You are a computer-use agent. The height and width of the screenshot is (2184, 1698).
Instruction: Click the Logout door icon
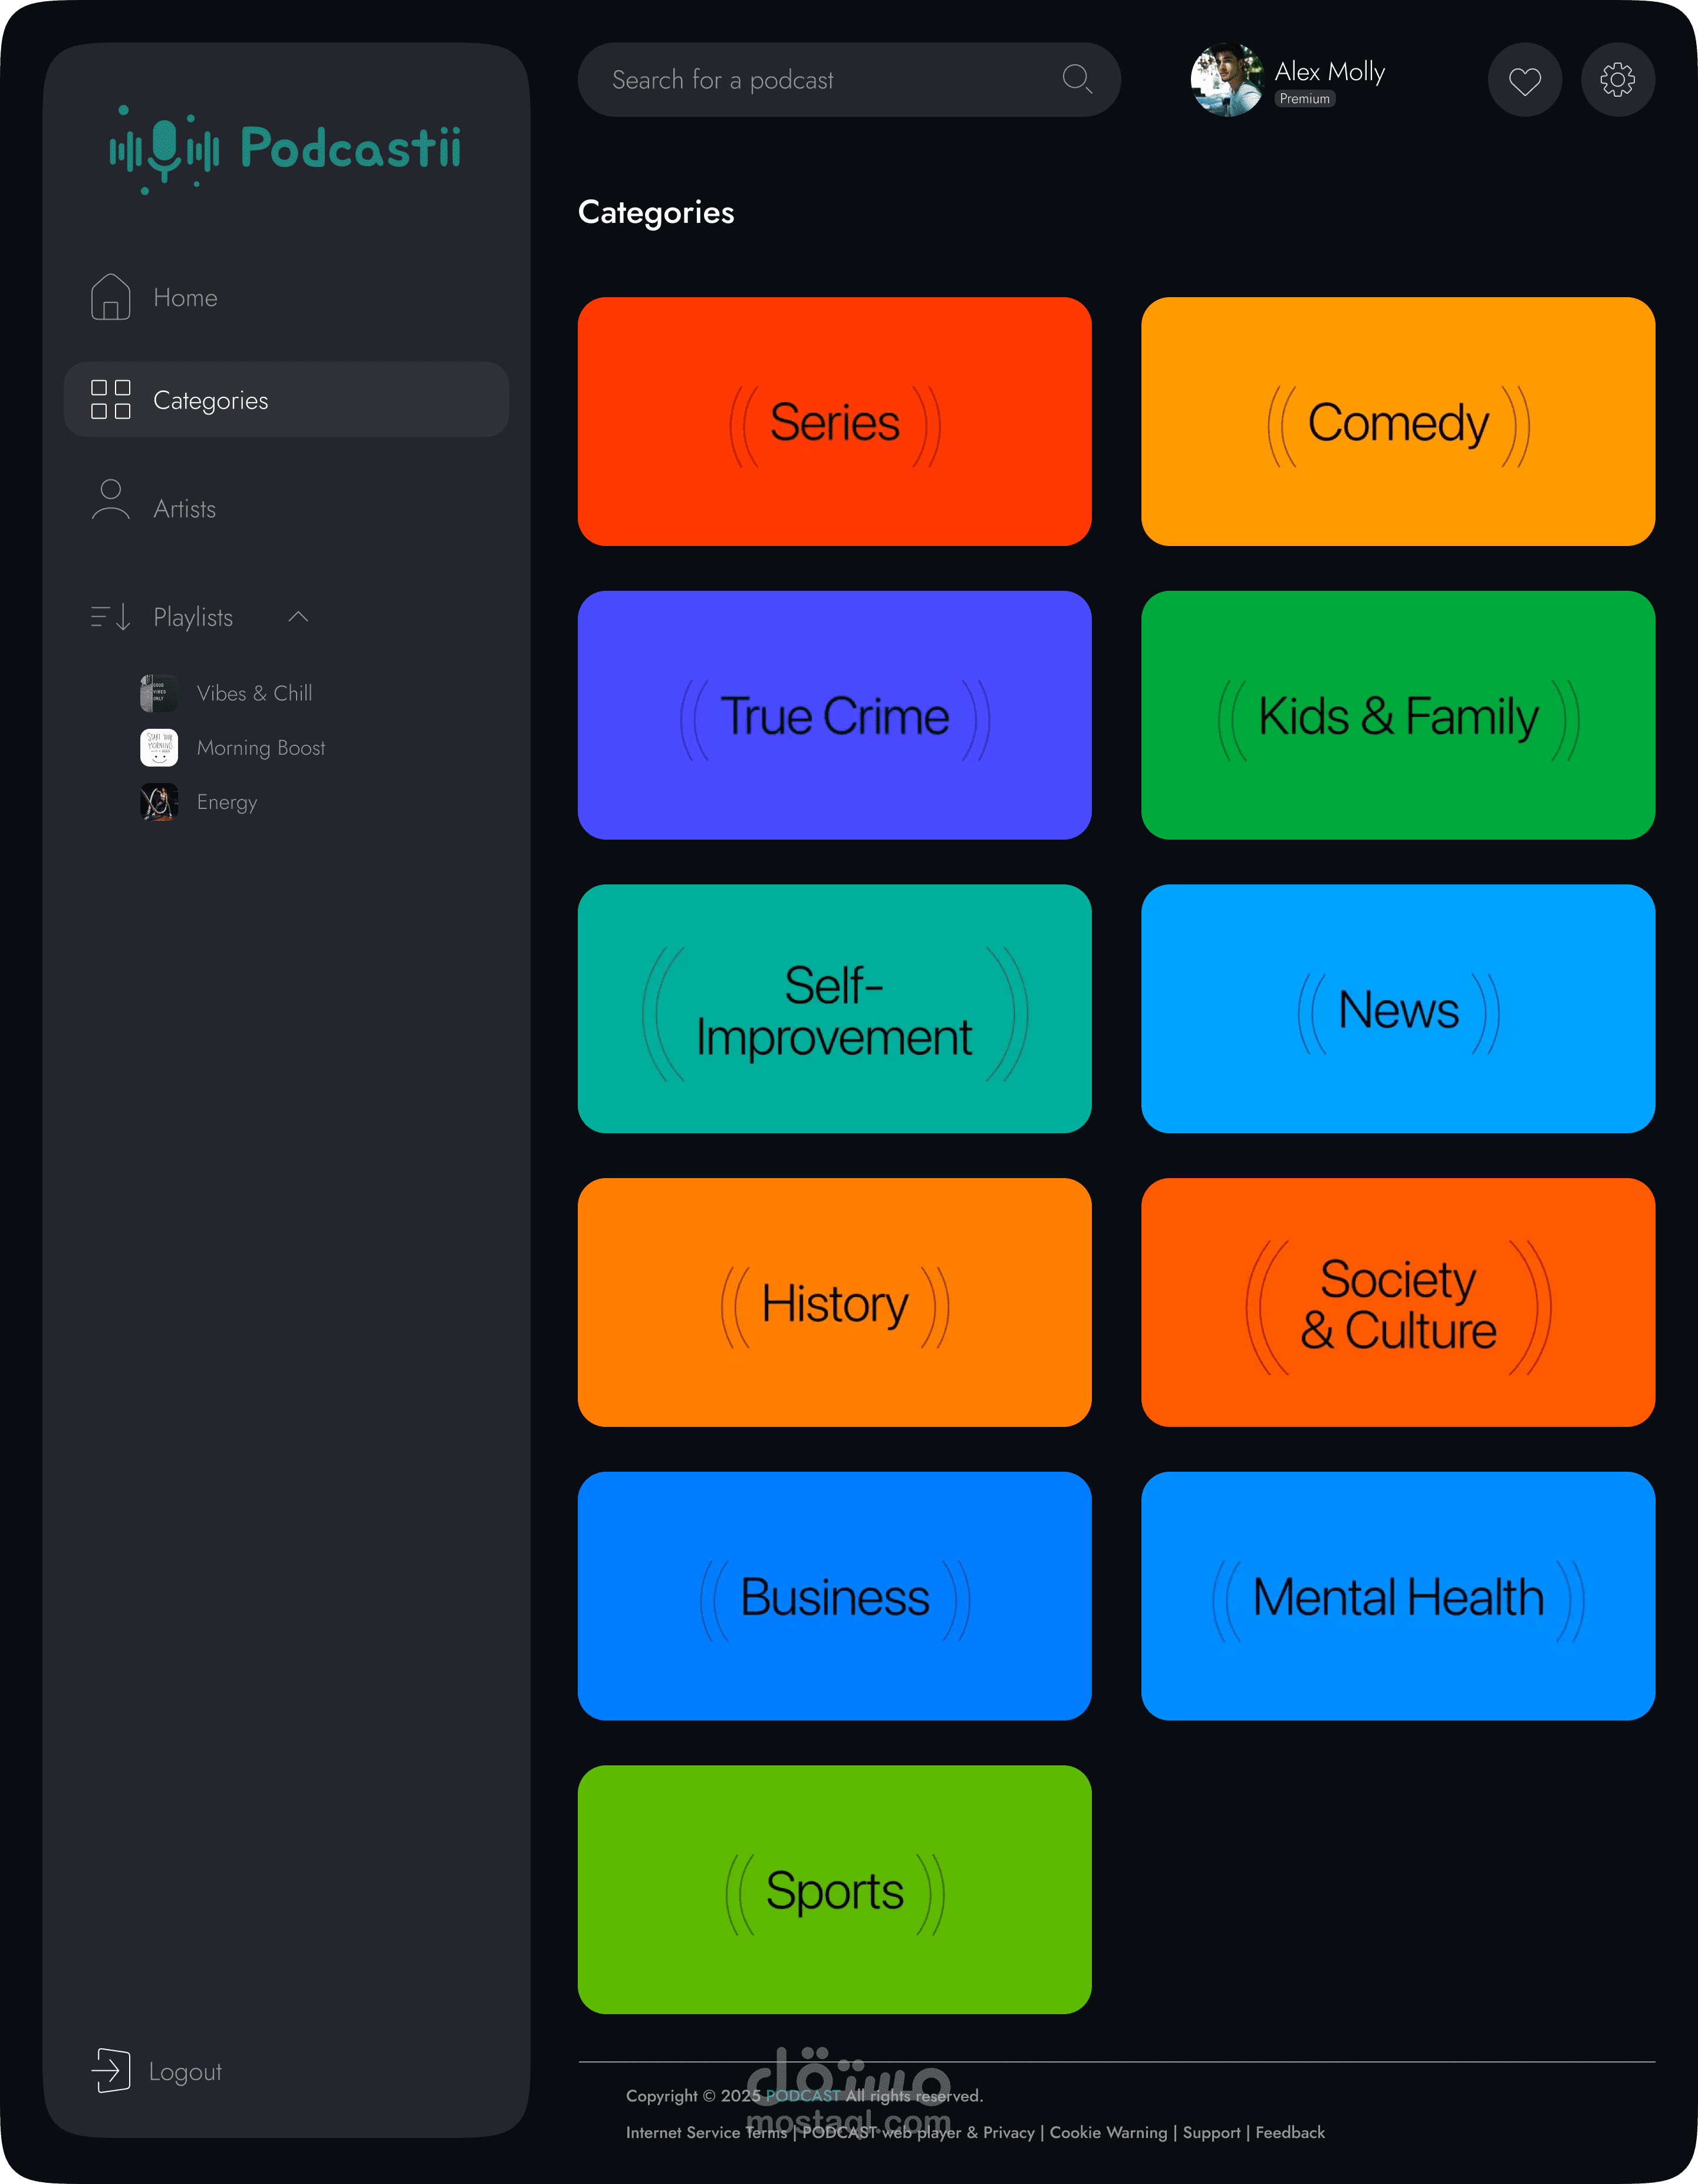(111, 2070)
